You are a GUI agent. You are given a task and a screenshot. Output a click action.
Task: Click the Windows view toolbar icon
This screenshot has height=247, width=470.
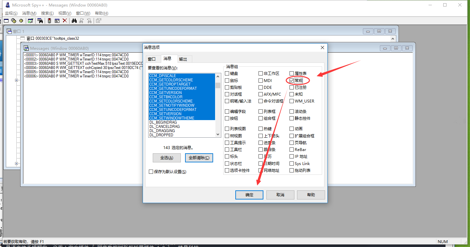6,21
